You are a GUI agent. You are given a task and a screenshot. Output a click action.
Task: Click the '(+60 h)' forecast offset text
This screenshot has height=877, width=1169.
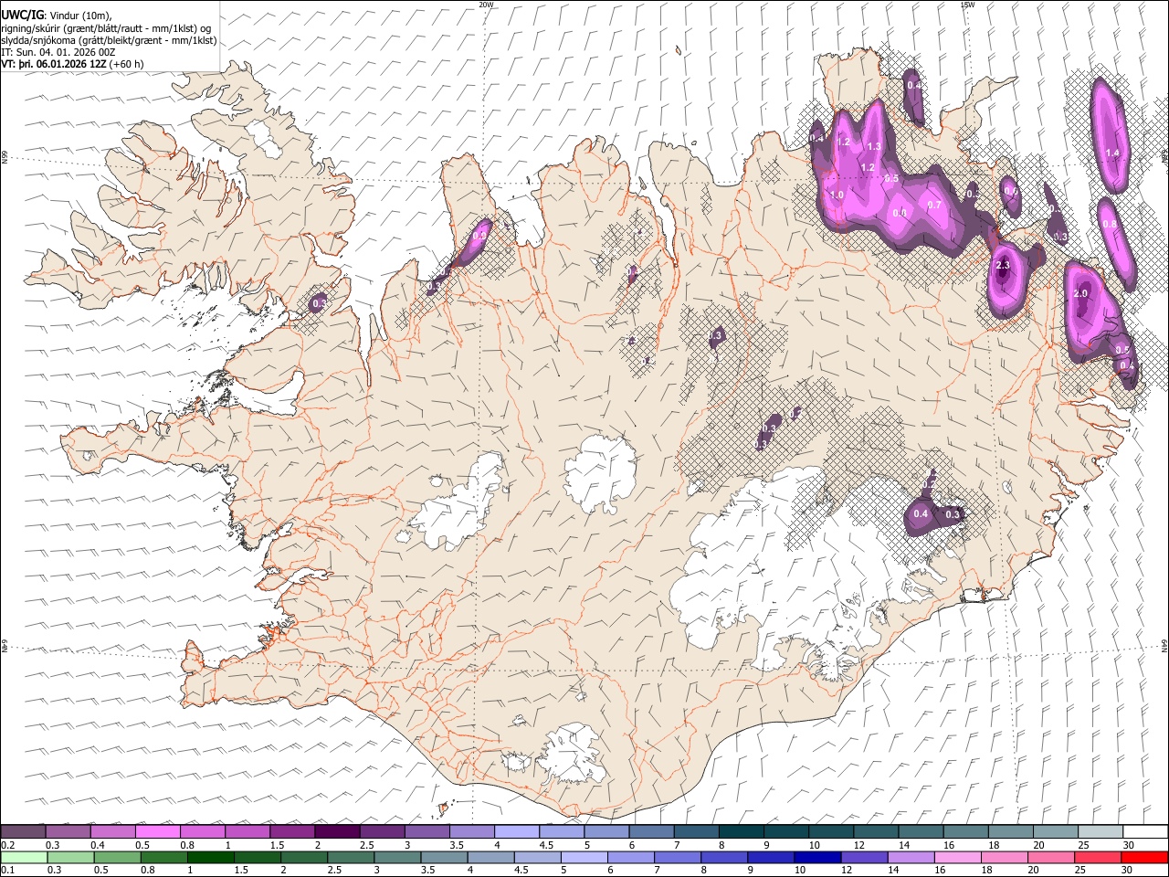tap(126, 64)
